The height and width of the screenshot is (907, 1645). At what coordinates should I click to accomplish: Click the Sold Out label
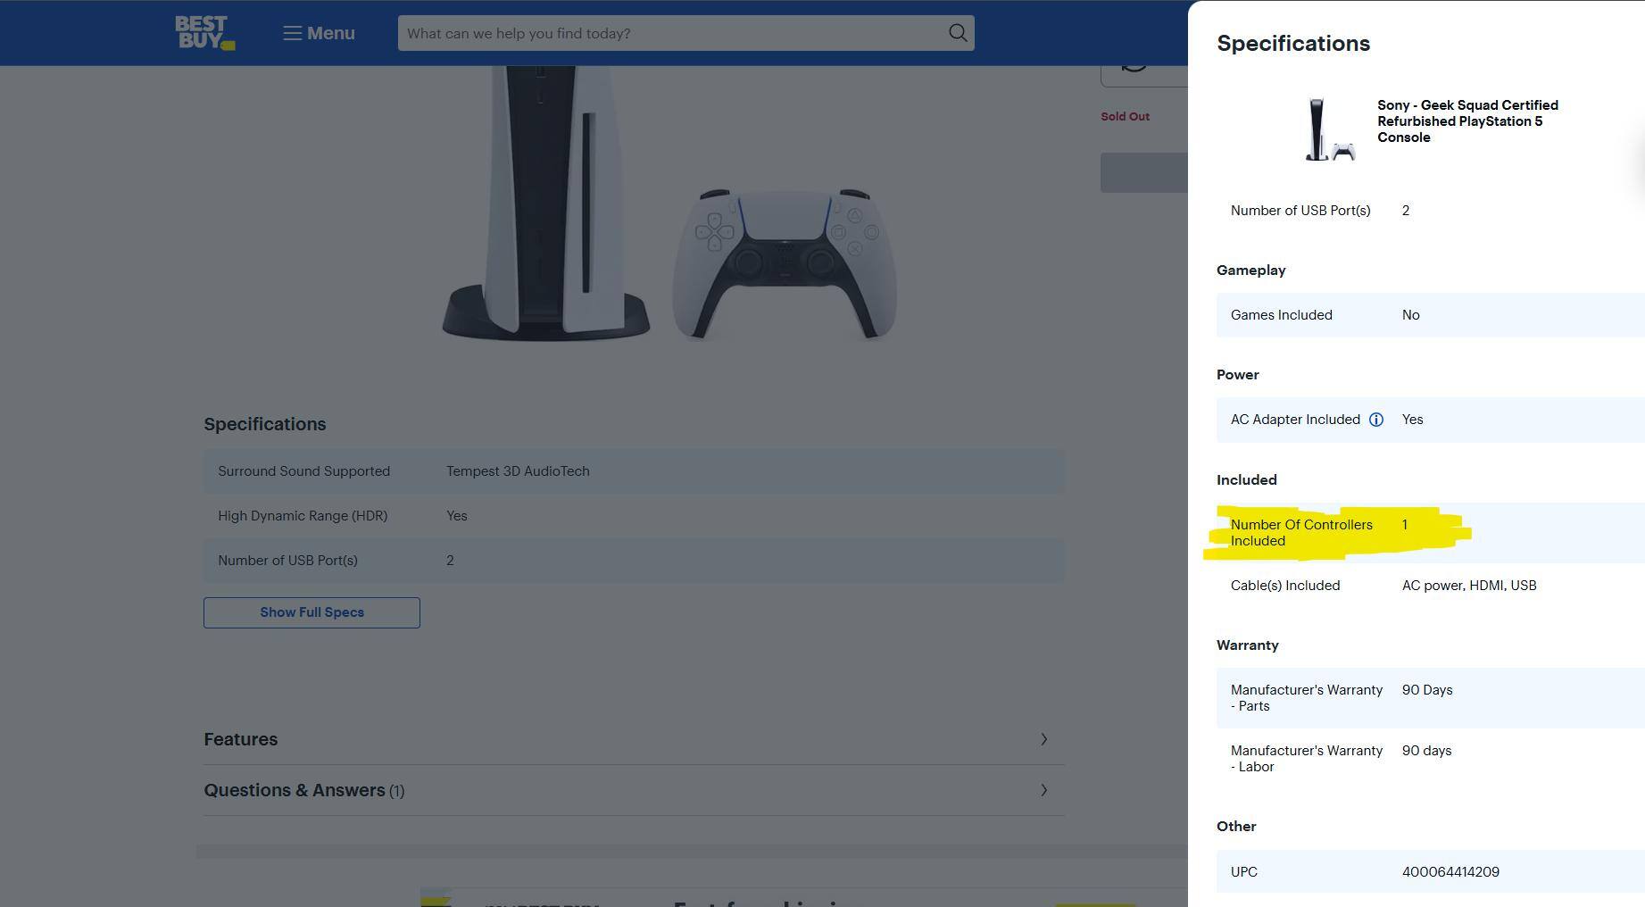tap(1125, 116)
